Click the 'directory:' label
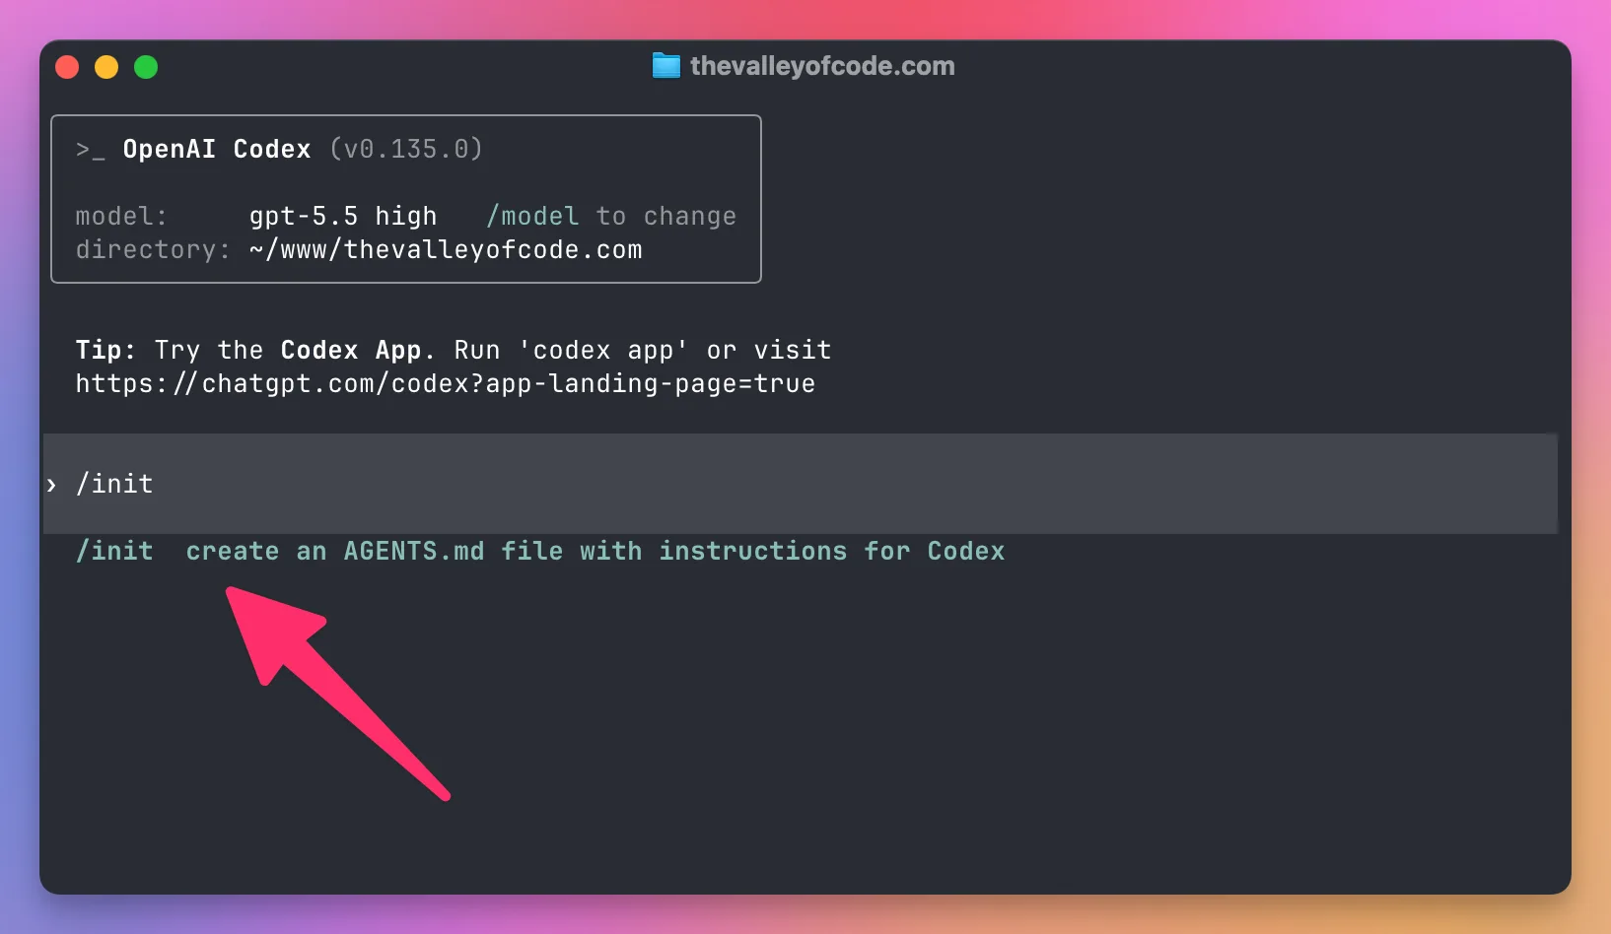 pos(153,249)
